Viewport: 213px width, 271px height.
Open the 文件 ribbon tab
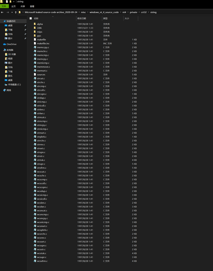[x=4, y=6]
